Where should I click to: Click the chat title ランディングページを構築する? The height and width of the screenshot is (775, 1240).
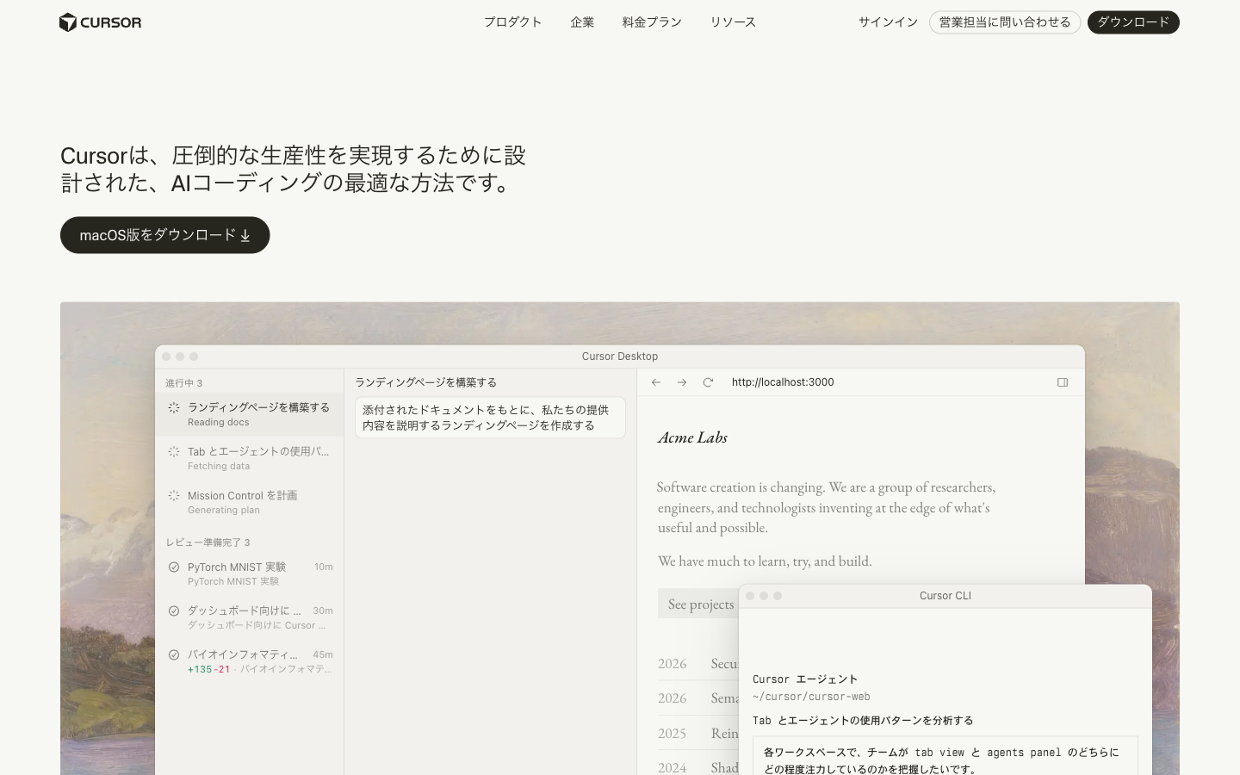click(x=425, y=382)
